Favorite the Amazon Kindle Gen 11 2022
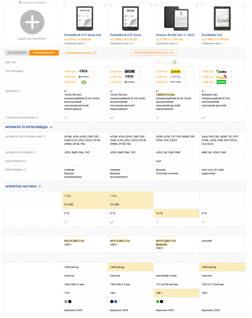 [x=156, y=5]
